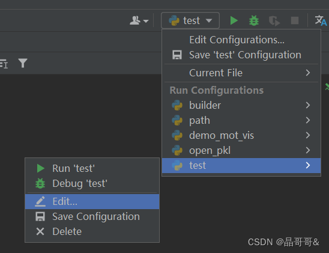Click Edit... in the test submenu
Screen dimensions: 329x253
click(92, 201)
